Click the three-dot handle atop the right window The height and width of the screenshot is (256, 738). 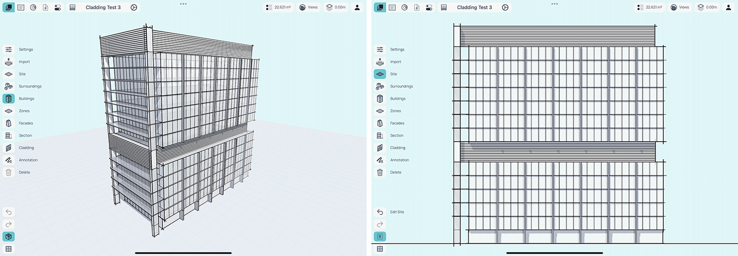pyautogui.click(x=554, y=4)
